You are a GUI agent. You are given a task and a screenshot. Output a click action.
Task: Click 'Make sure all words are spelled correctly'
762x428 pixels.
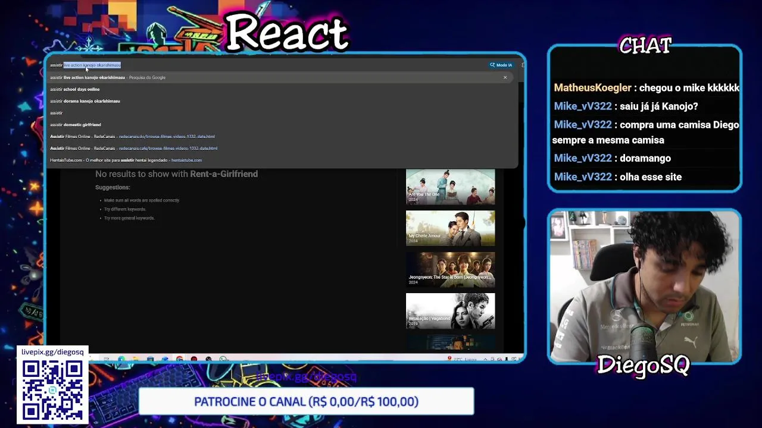click(x=142, y=200)
